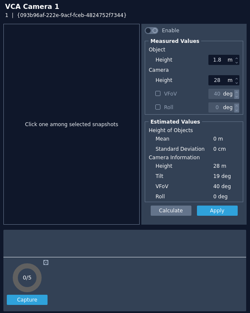Click the snapshot preview area

click(x=71, y=124)
